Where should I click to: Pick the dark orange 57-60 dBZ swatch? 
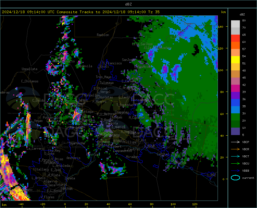pos(235,45)
